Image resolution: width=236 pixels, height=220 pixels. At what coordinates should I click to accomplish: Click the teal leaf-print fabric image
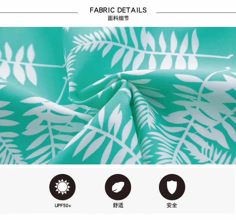(x=118, y=95)
